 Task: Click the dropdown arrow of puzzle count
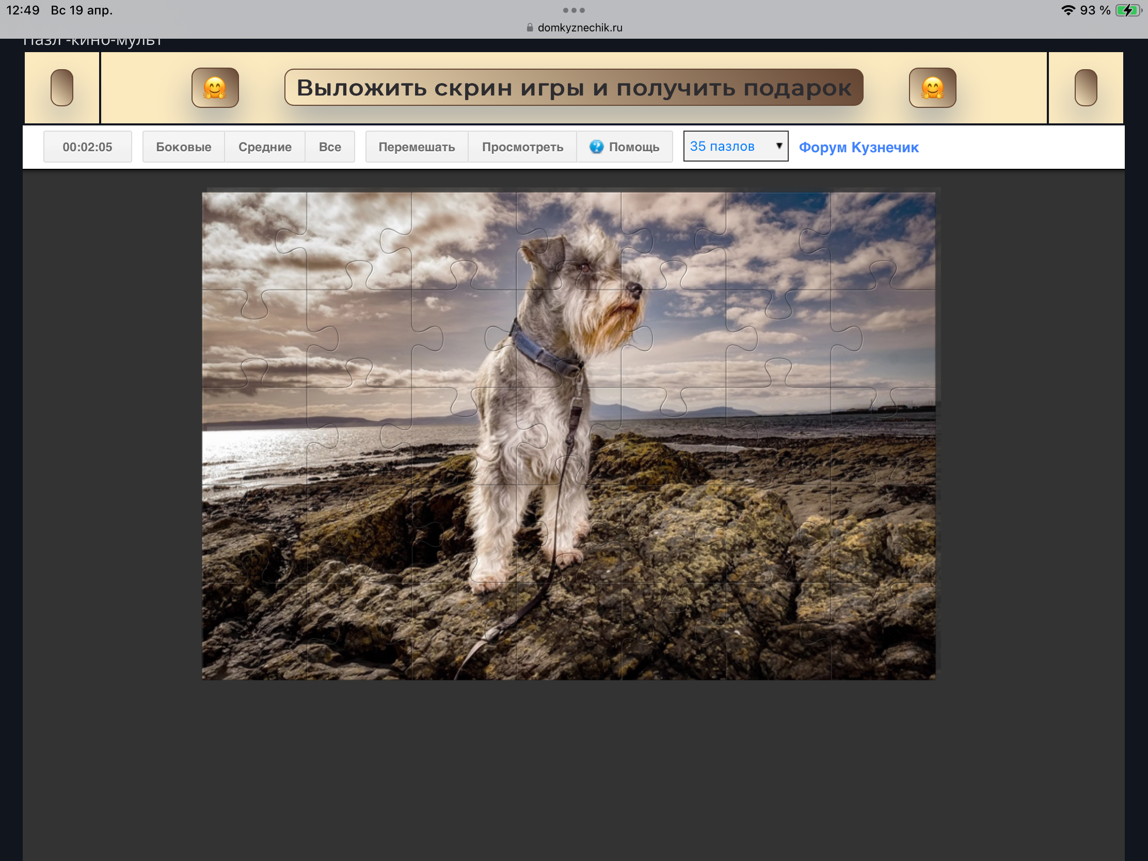tap(778, 146)
